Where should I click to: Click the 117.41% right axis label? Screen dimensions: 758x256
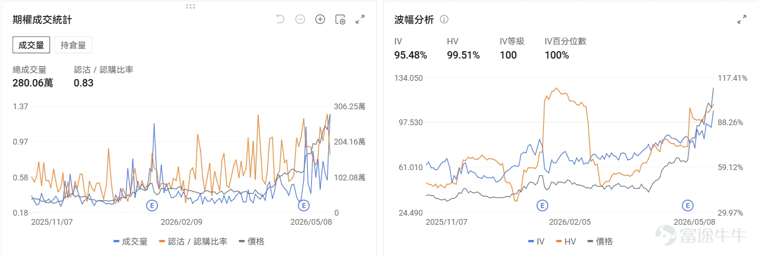coord(732,78)
